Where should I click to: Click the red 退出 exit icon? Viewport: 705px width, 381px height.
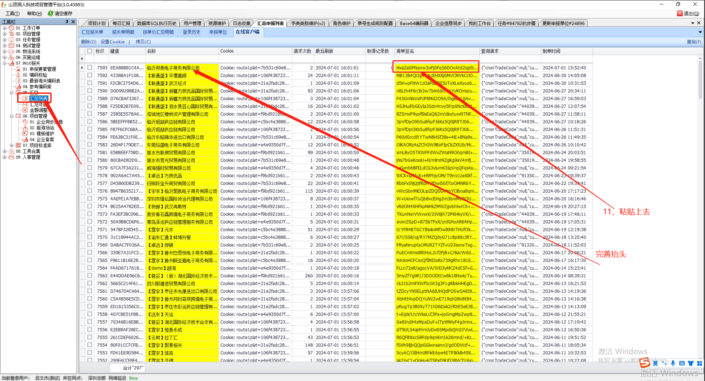pos(680,13)
